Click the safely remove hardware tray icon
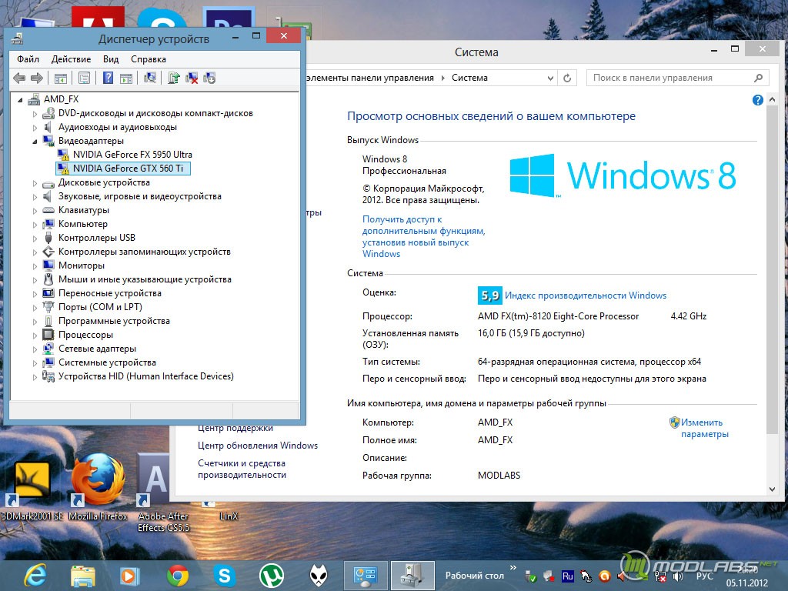The width and height of the screenshot is (788, 591). (x=531, y=576)
